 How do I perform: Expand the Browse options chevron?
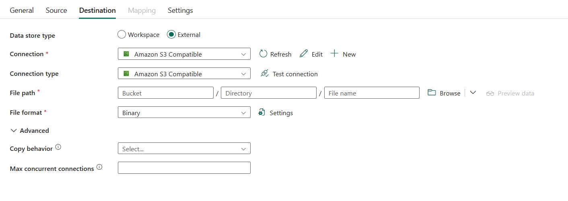473,93
